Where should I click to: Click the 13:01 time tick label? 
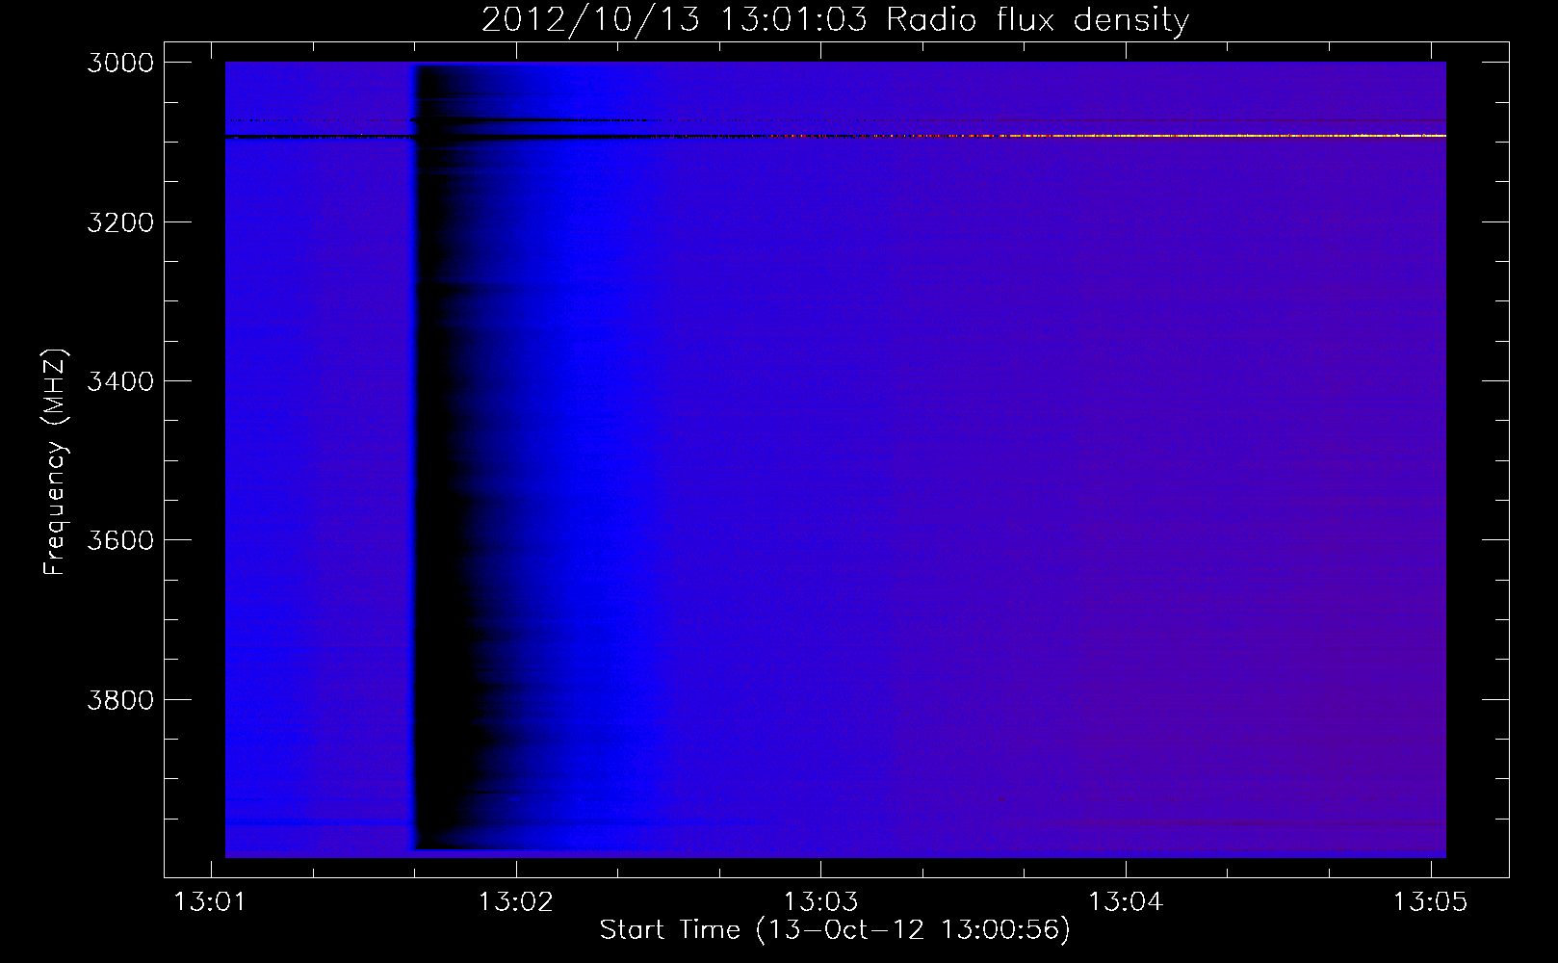(x=209, y=902)
